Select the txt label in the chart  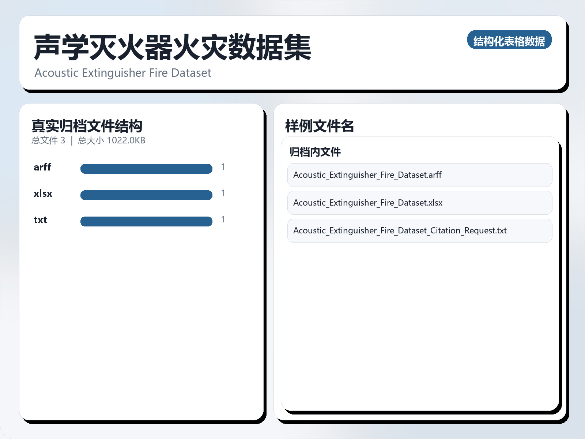(40, 220)
